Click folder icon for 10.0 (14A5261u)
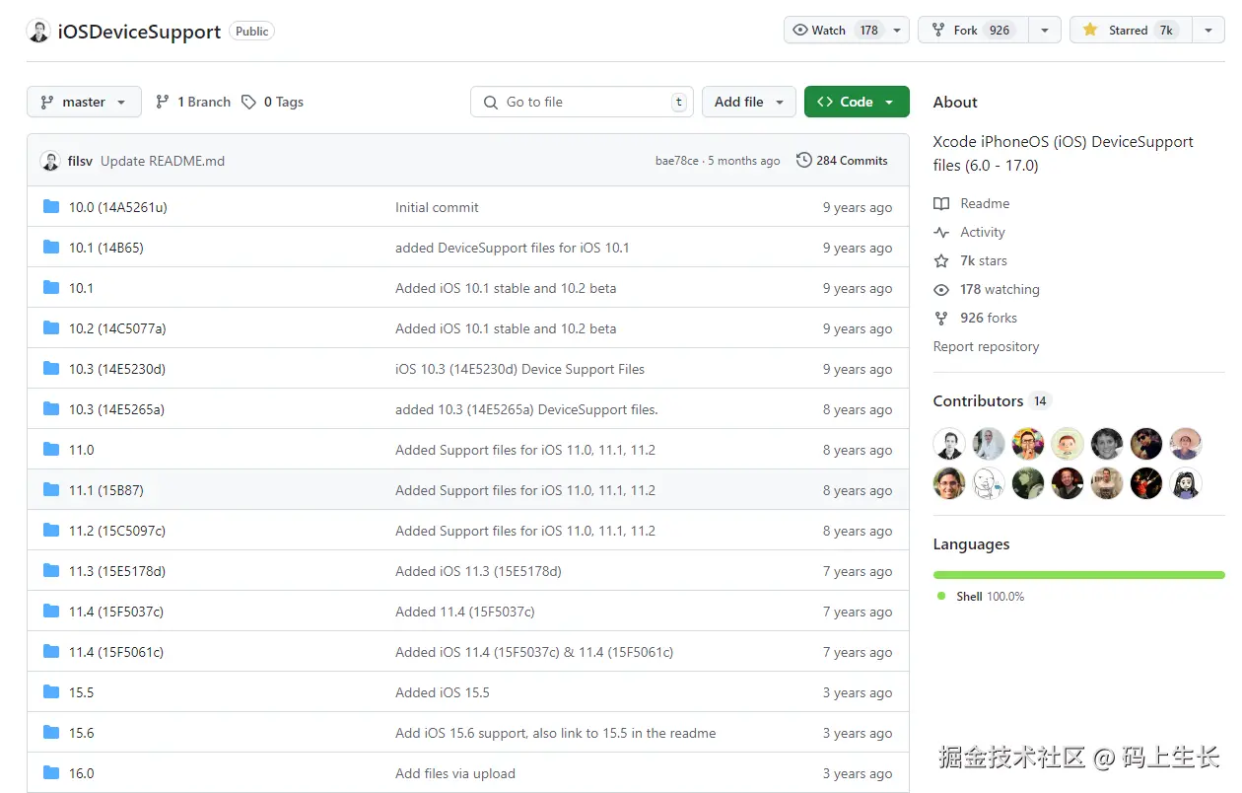Image resolution: width=1242 pixels, height=793 pixels. [x=51, y=207]
